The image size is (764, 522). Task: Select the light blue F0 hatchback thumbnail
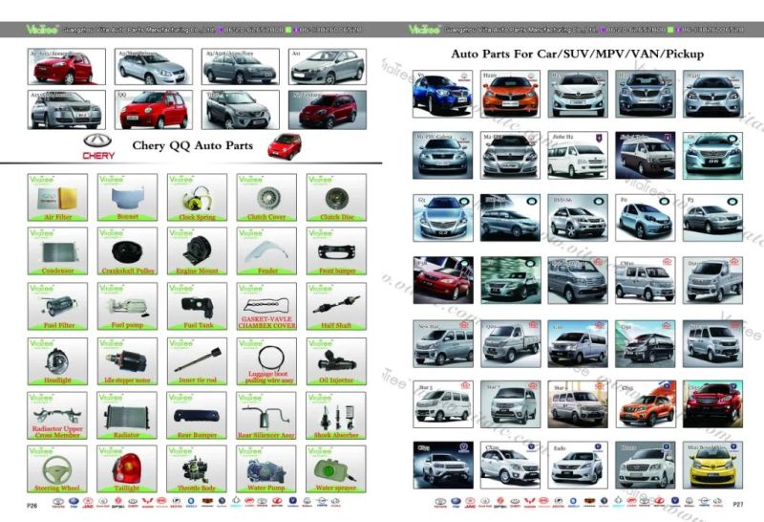[x=646, y=218]
